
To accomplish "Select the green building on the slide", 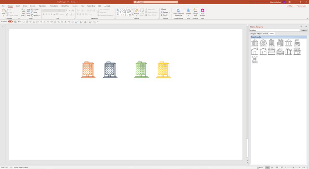I will click(141, 69).
